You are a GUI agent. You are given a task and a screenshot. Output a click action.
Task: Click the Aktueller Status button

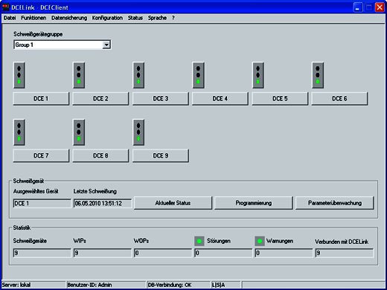tap(173, 203)
